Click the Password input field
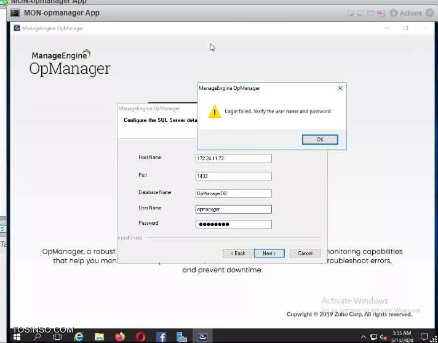 click(234, 224)
